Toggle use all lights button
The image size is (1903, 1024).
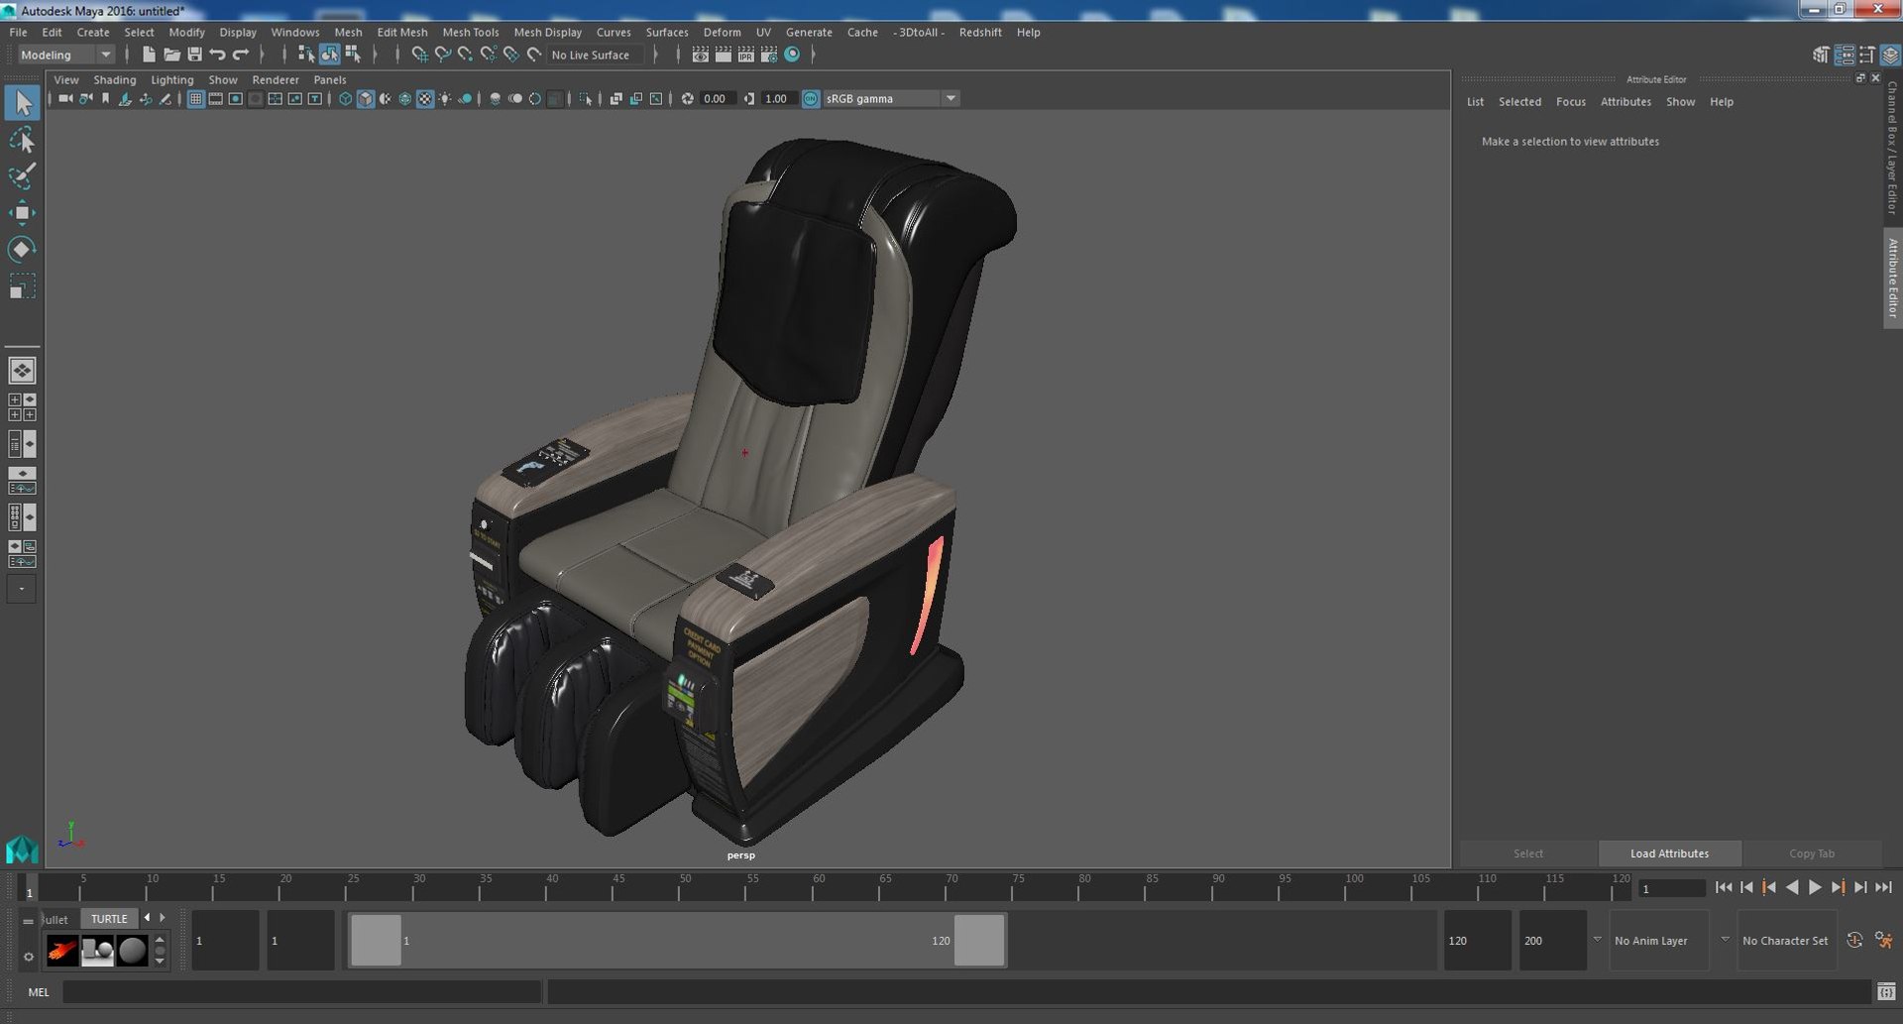445,98
